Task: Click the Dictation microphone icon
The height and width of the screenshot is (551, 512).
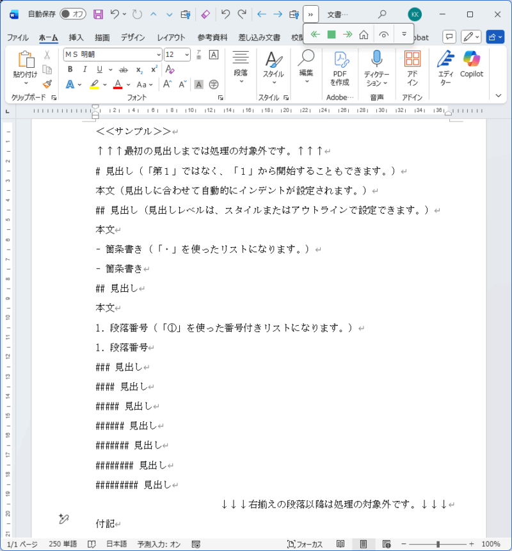Action: 377,60
